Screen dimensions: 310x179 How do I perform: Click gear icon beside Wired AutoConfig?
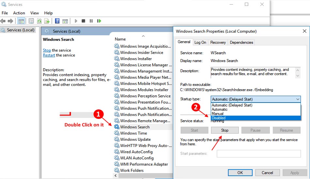(x=117, y=152)
